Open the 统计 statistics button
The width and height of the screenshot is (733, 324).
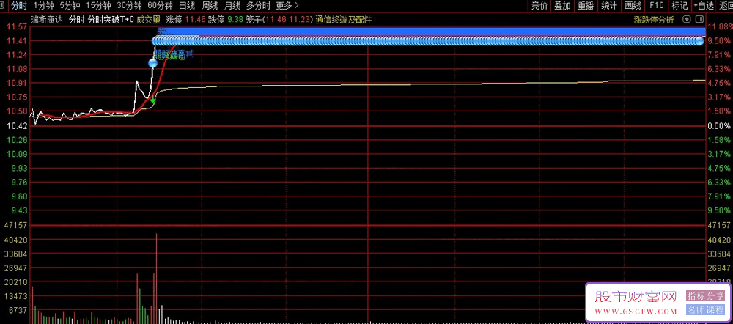pyautogui.click(x=609, y=6)
